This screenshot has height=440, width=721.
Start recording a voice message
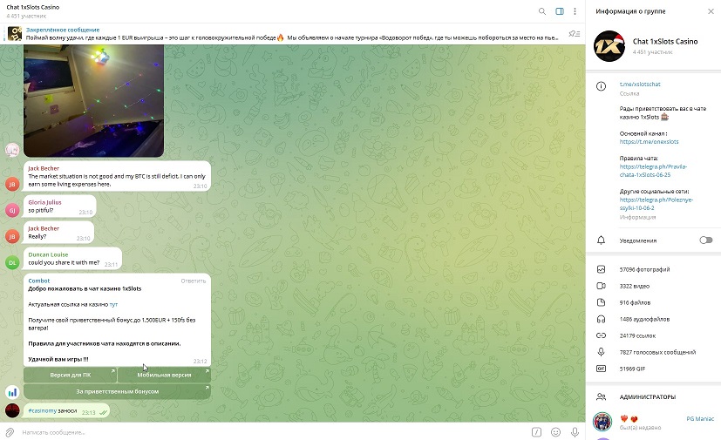coord(575,432)
